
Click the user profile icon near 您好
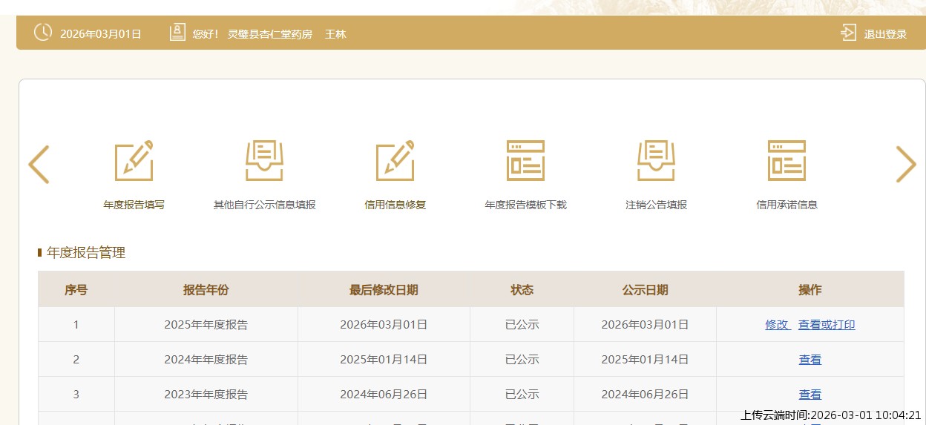177,33
